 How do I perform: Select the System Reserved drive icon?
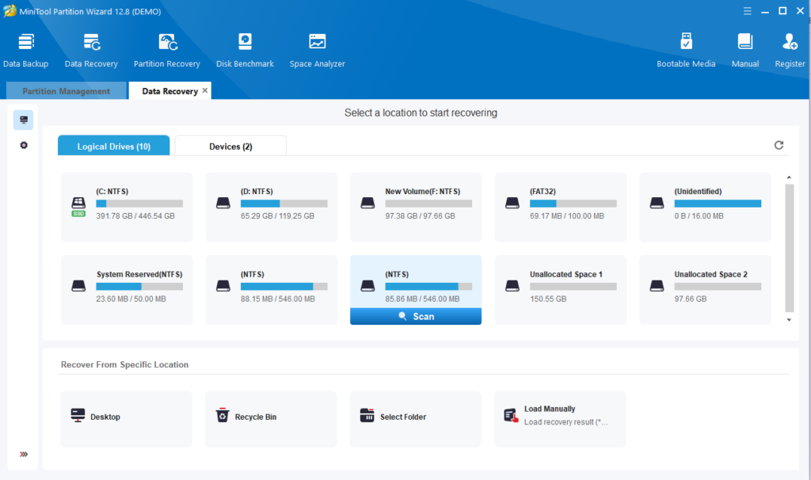(x=78, y=286)
